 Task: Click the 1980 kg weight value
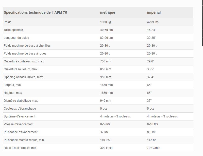(106, 22)
